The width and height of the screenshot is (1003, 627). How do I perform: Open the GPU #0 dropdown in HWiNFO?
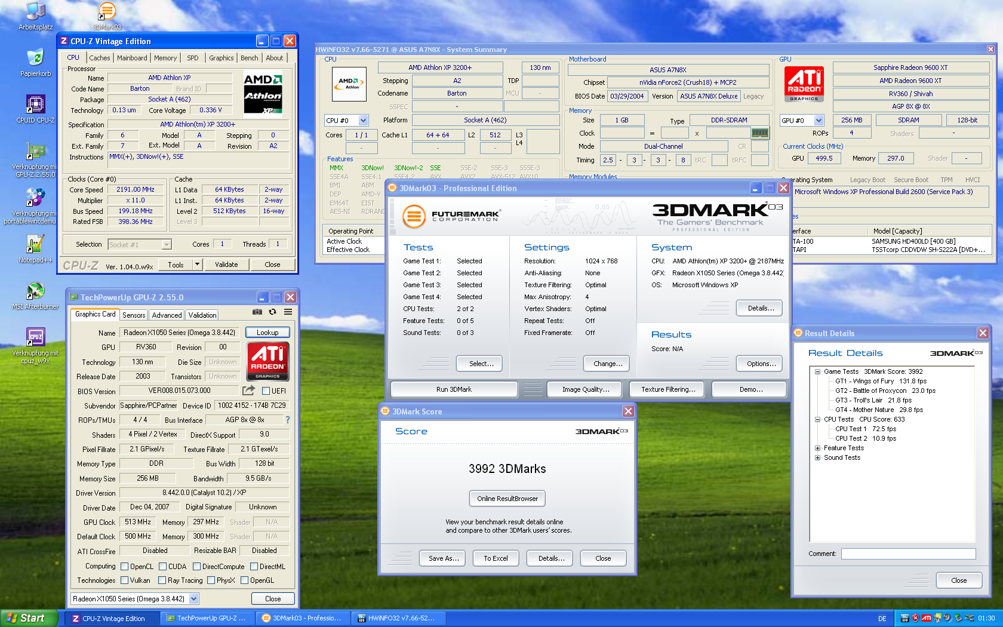tap(819, 120)
